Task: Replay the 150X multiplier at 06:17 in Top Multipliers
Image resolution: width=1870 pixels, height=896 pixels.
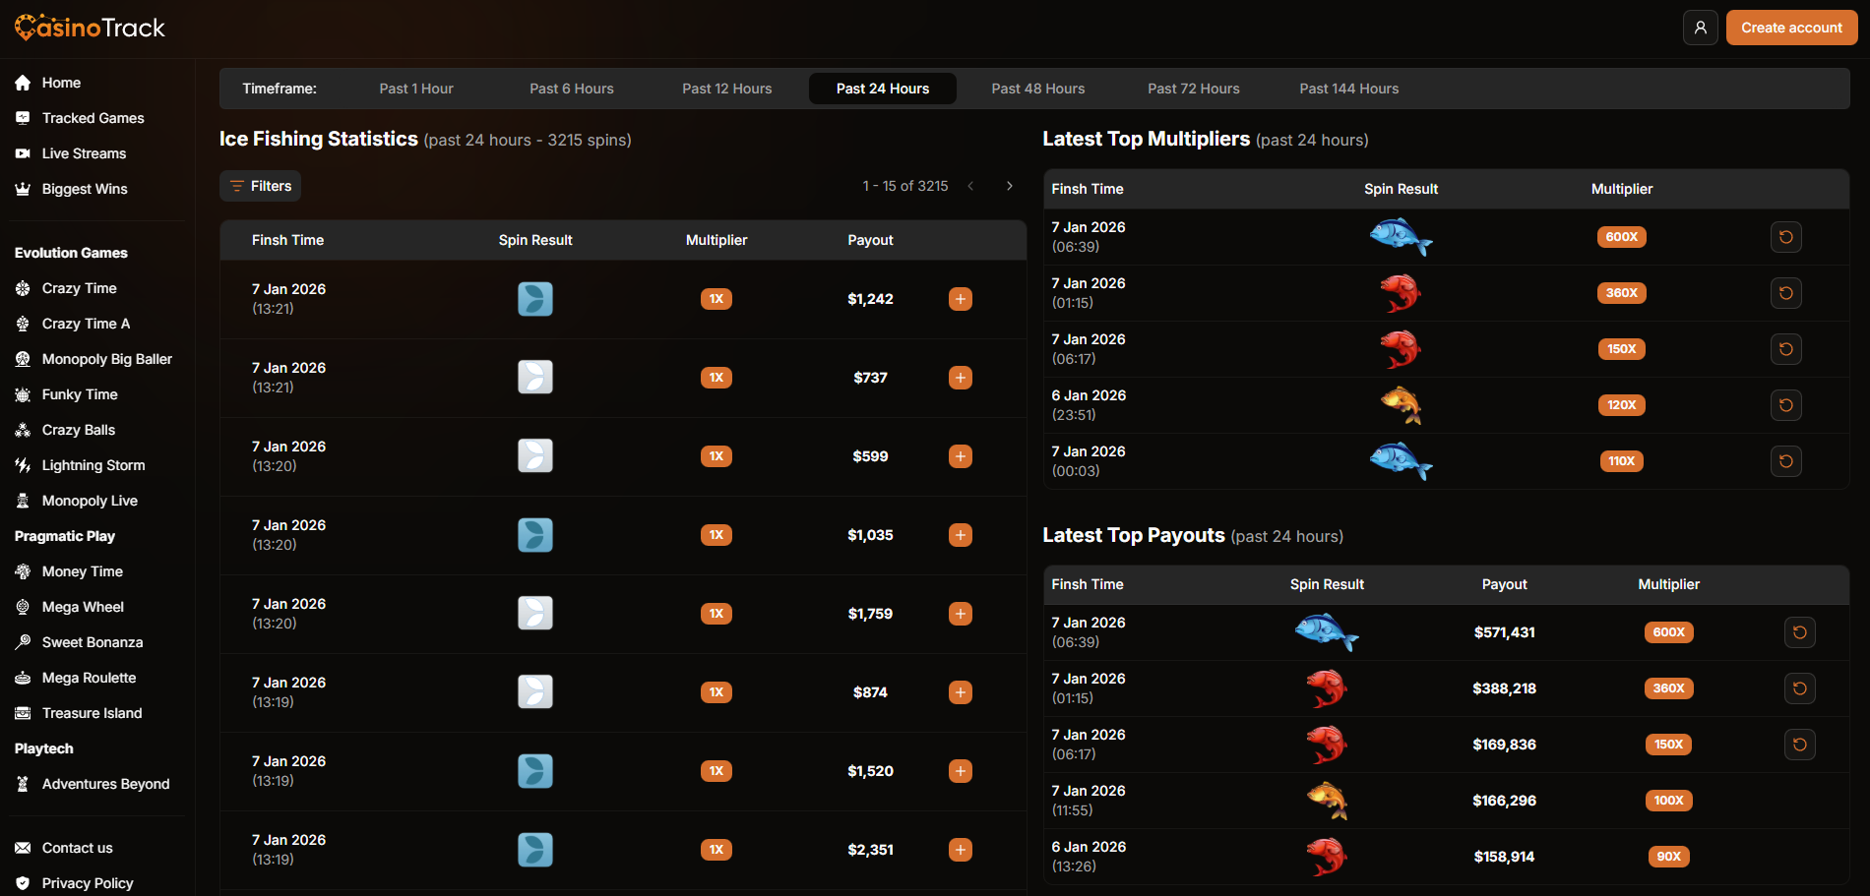Action: pos(1786,349)
